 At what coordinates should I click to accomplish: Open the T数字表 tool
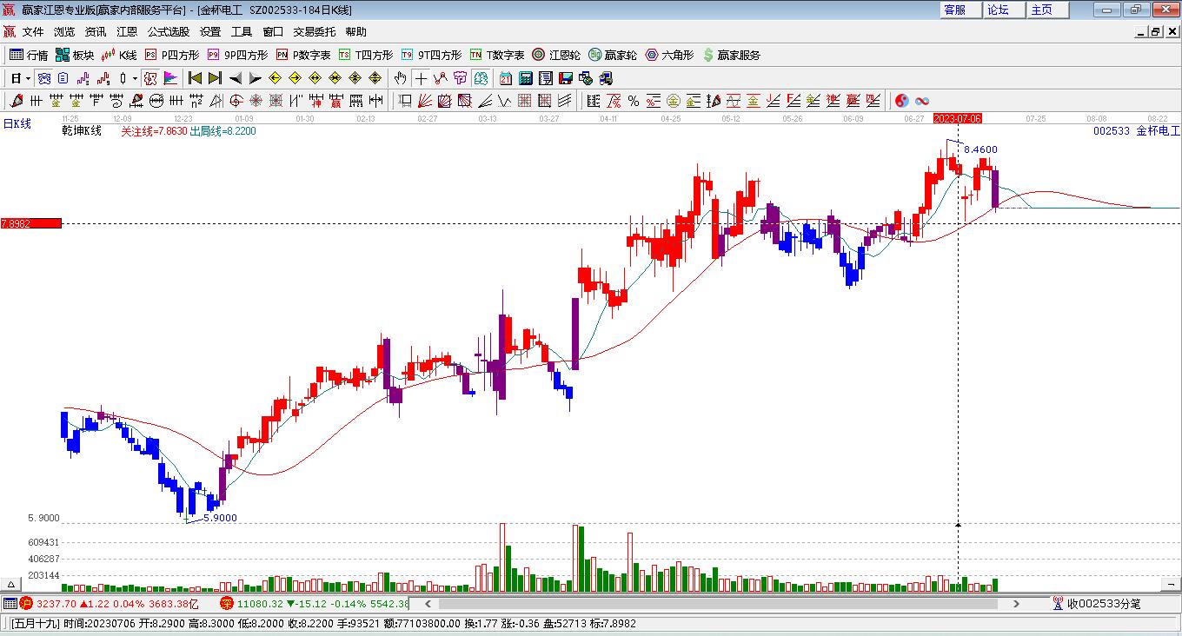(x=497, y=55)
